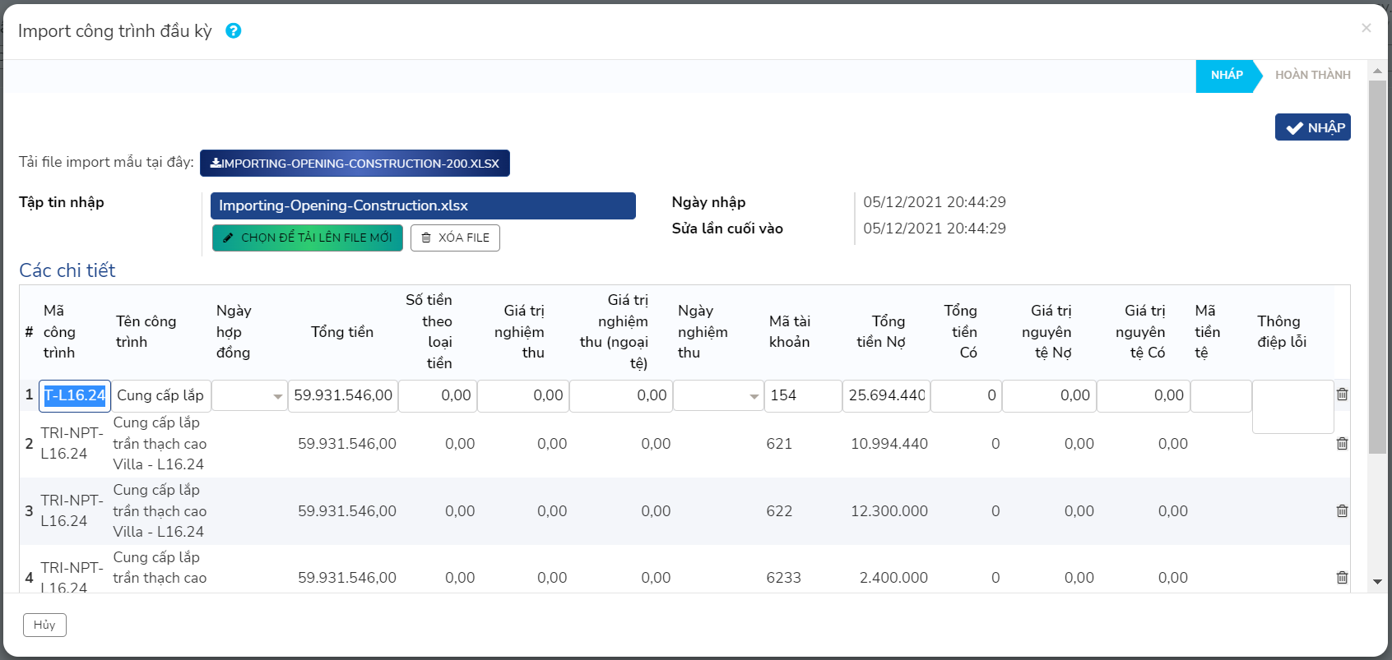The width and height of the screenshot is (1392, 660).
Task: Click row 3 name Cung cấp lắp trần thạch cao
Action: [x=160, y=511]
